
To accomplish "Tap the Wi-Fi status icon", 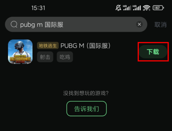I will pos(147,8).
